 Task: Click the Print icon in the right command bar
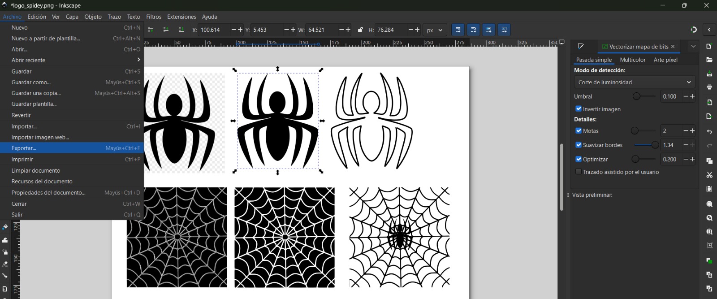click(709, 87)
